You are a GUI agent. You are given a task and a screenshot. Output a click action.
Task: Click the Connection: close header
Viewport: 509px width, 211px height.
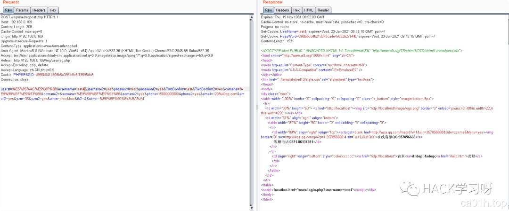tap(14, 79)
